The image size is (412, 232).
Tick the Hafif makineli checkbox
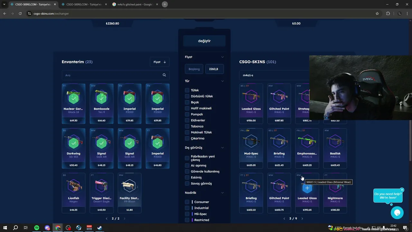click(187, 108)
